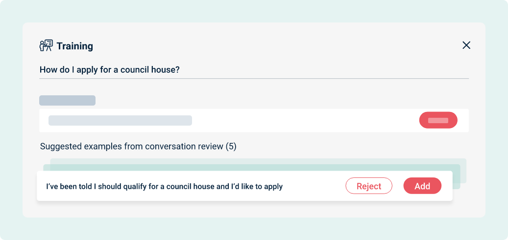This screenshot has height=240, width=508.
Task: Reject the suggested example
Action: 369,186
